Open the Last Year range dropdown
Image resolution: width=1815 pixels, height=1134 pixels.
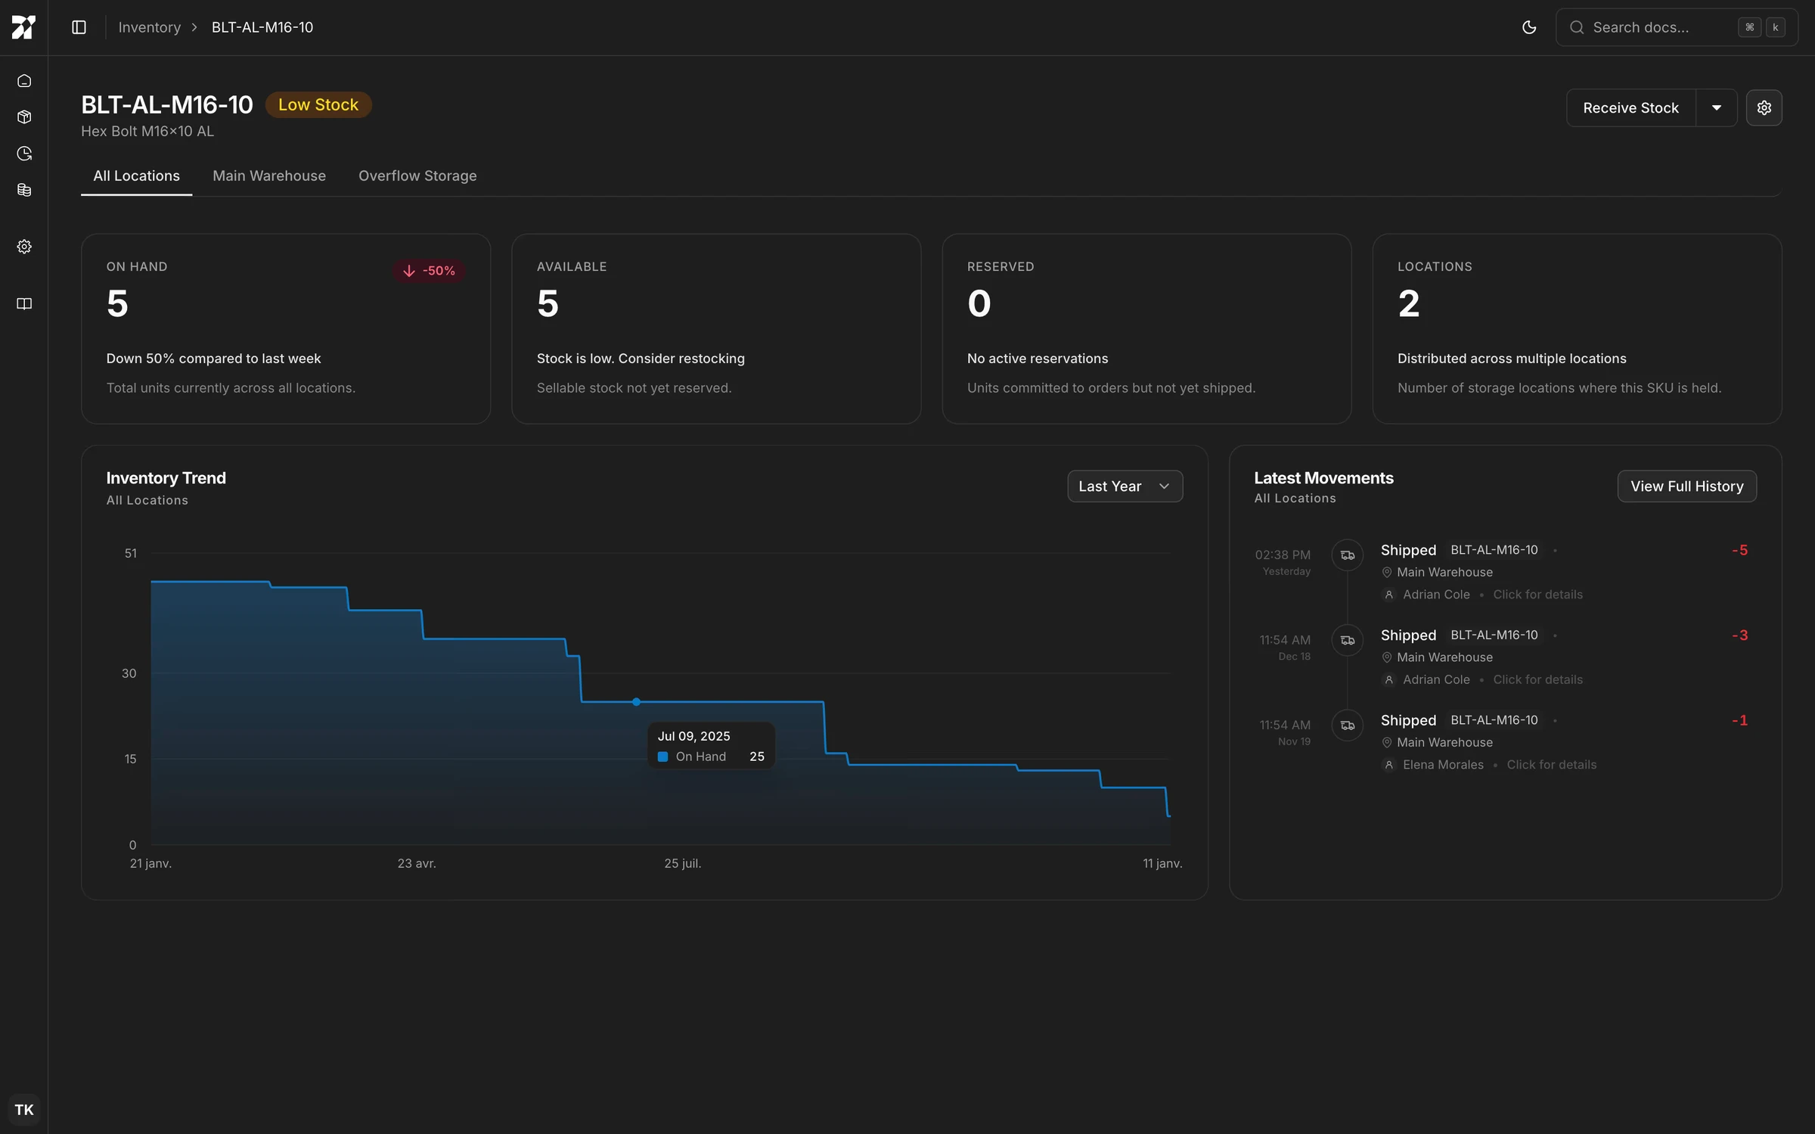tap(1125, 486)
